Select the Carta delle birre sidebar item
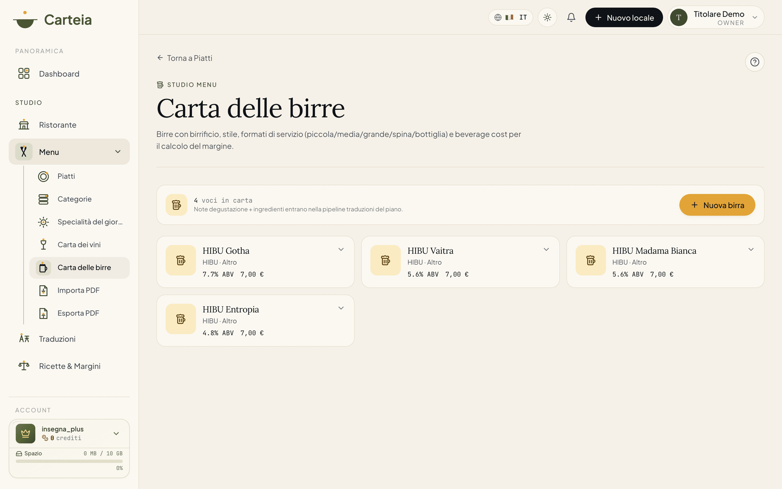Image resolution: width=782 pixels, height=489 pixels. [80, 268]
